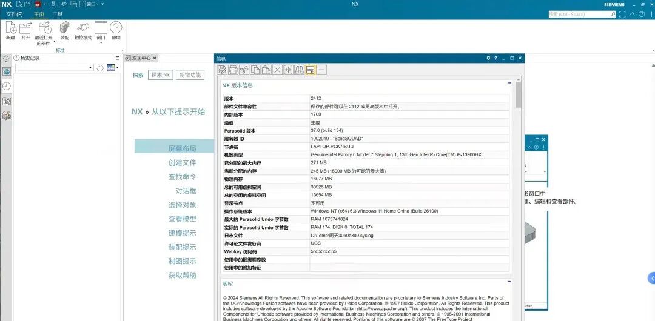Click the red NX icon in title bar
Image resolution: width=655 pixels, height=321 pixels.
click(x=38, y=4)
